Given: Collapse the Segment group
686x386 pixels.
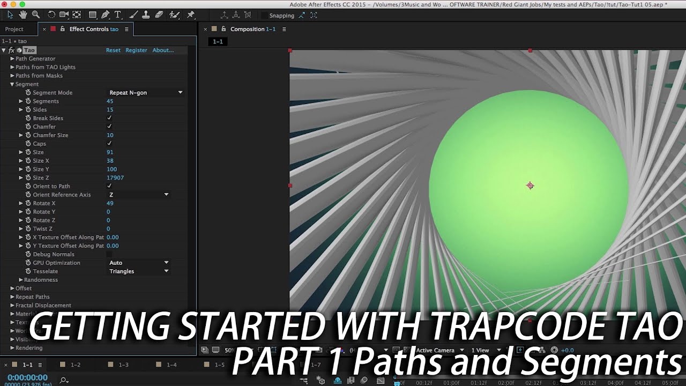Looking at the screenshot, I should click(x=12, y=84).
